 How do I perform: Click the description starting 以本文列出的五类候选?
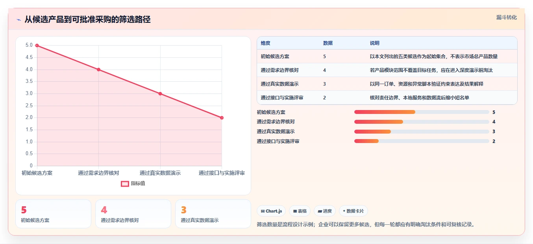pyautogui.click(x=434, y=56)
